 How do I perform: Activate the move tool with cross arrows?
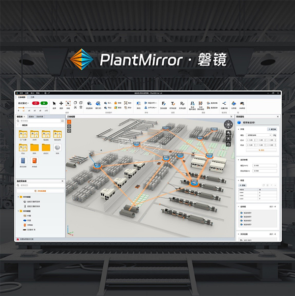(61, 103)
